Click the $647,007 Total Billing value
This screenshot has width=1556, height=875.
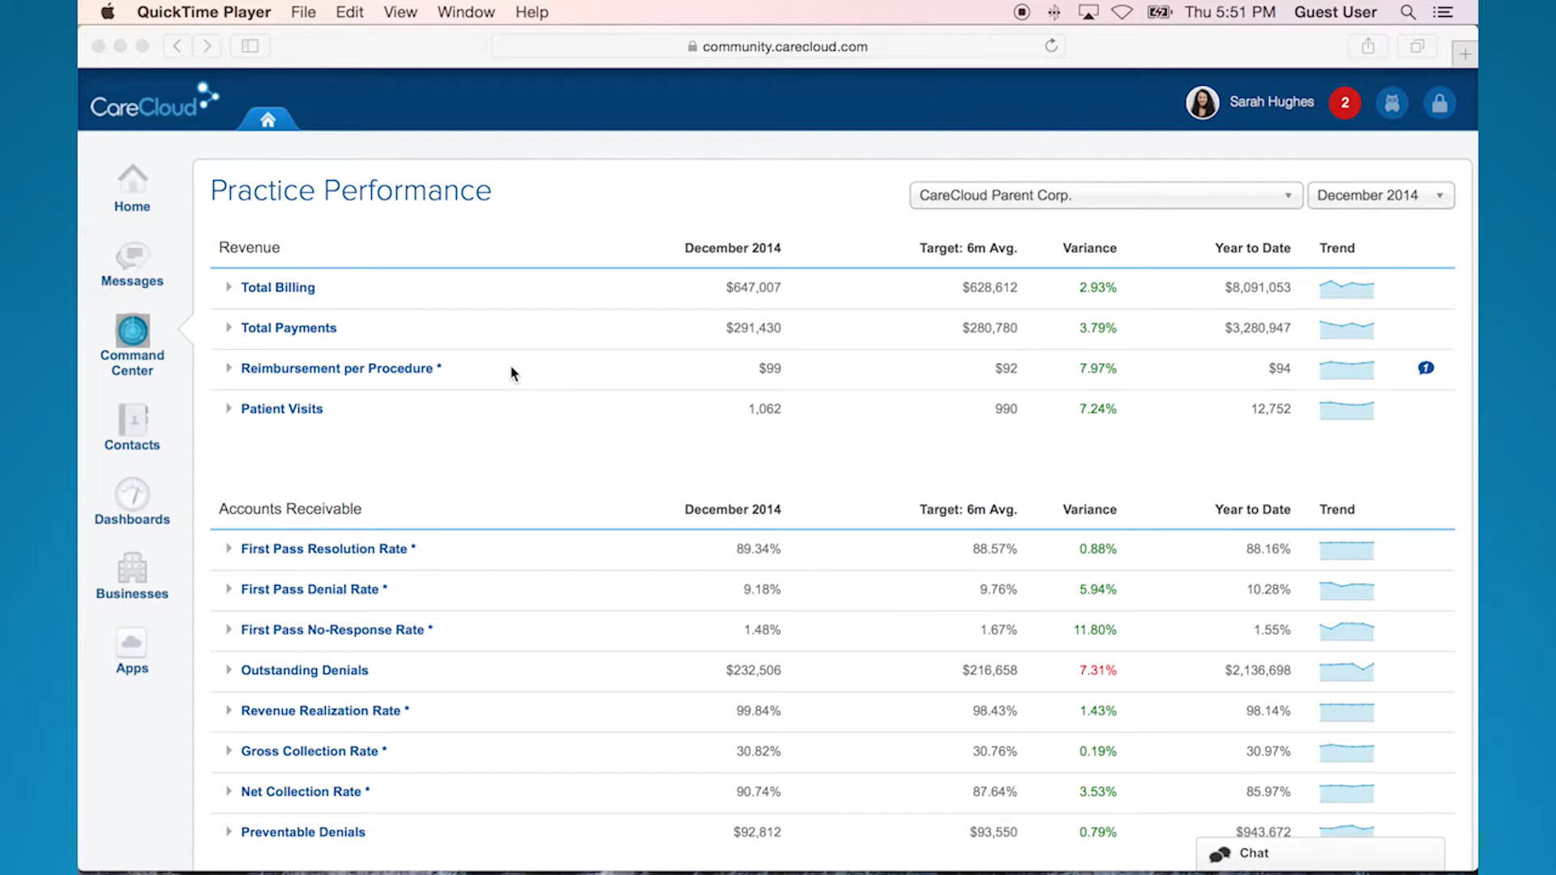[754, 288]
